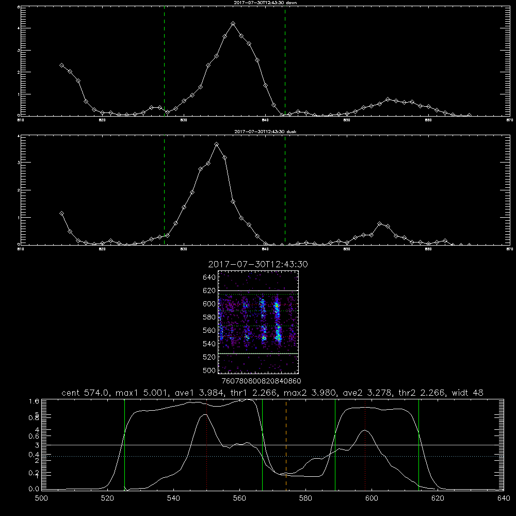Screen dimensions: 516x516
Task: Click the colored spectral image thumbnail
Action: 259,322
